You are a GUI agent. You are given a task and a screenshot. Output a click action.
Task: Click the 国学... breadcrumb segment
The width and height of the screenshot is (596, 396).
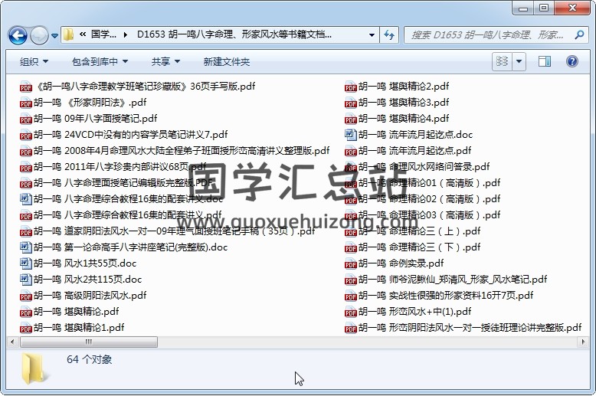(103, 35)
